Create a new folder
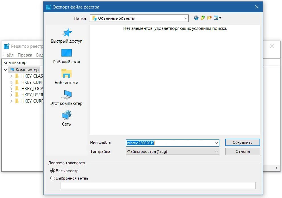 [209, 18]
